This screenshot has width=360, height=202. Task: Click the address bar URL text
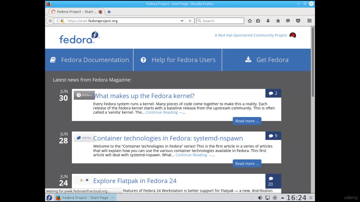[93, 21]
